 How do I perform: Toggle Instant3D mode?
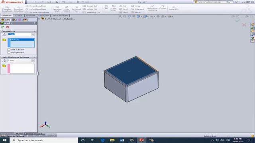click(x=174, y=8)
